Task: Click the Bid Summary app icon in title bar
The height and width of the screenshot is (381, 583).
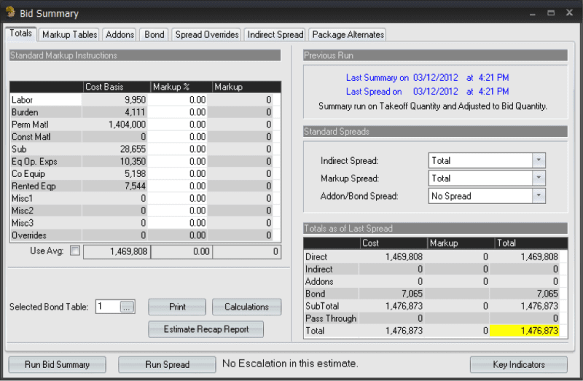Action: coord(12,13)
